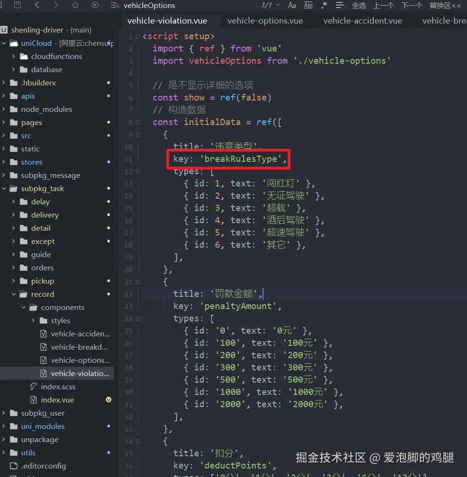Collapse the record folder
467x477 pixels.
pos(13,294)
